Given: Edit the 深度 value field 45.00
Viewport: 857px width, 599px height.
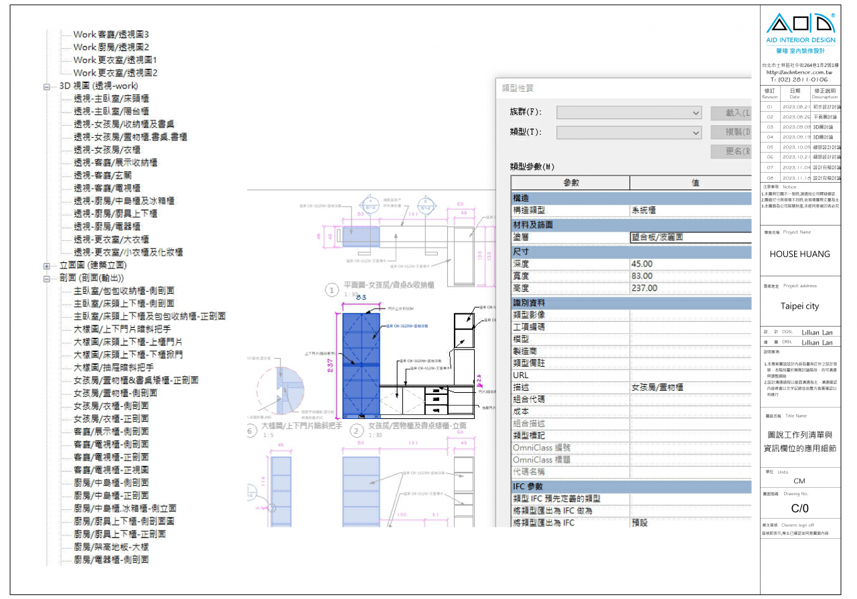Looking at the screenshot, I should point(690,264).
